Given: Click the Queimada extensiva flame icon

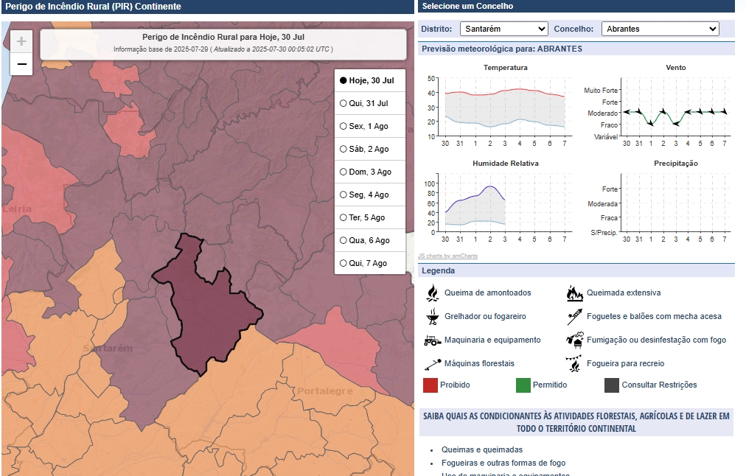Looking at the screenshot, I should (x=574, y=293).
